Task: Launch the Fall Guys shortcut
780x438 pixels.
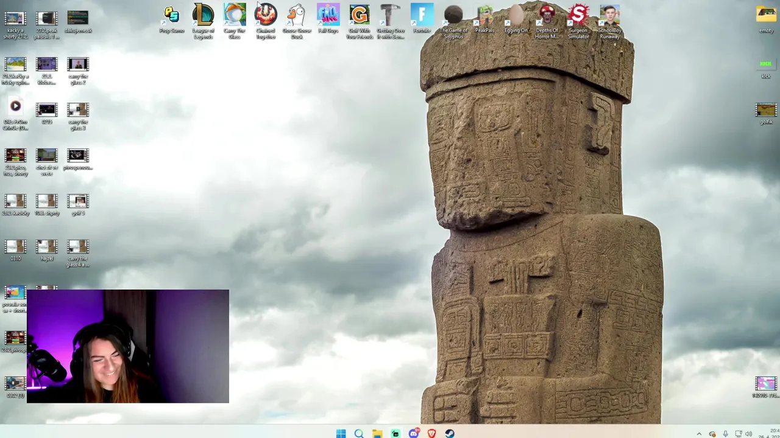Action: 328,19
